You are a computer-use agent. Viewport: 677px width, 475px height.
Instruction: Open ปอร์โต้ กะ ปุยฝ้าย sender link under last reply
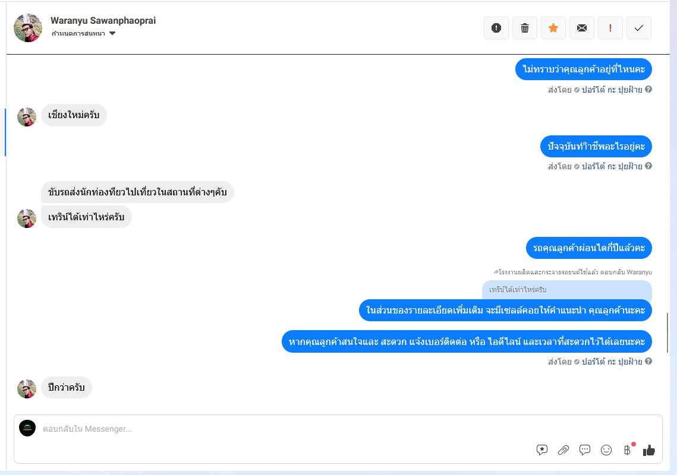coord(612,362)
